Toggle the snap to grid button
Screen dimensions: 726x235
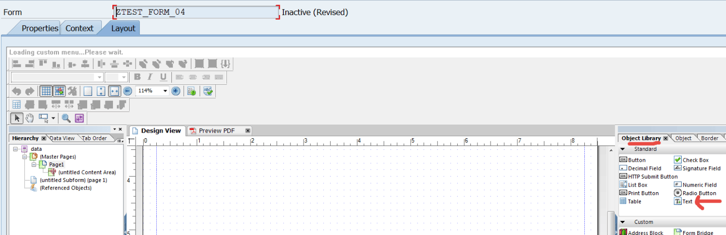point(59,91)
